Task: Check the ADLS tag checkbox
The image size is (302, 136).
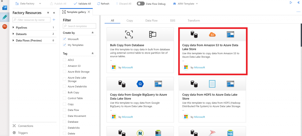Action: click(65, 60)
